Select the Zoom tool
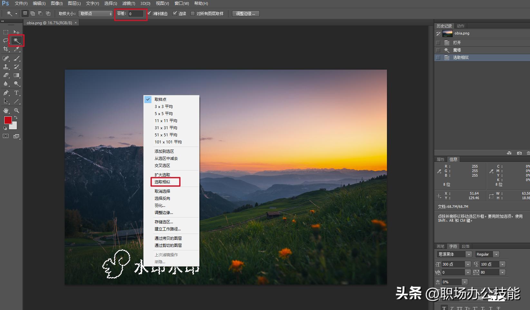The height and width of the screenshot is (310, 530). pos(16,110)
